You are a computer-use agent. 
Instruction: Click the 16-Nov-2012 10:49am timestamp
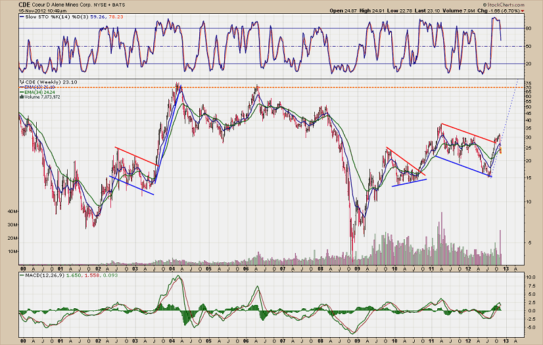pyautogui.click(x=43, y=11)
